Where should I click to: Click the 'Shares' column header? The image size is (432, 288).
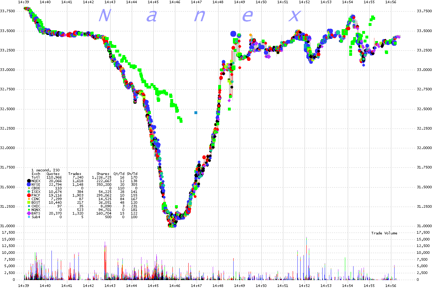103,174
